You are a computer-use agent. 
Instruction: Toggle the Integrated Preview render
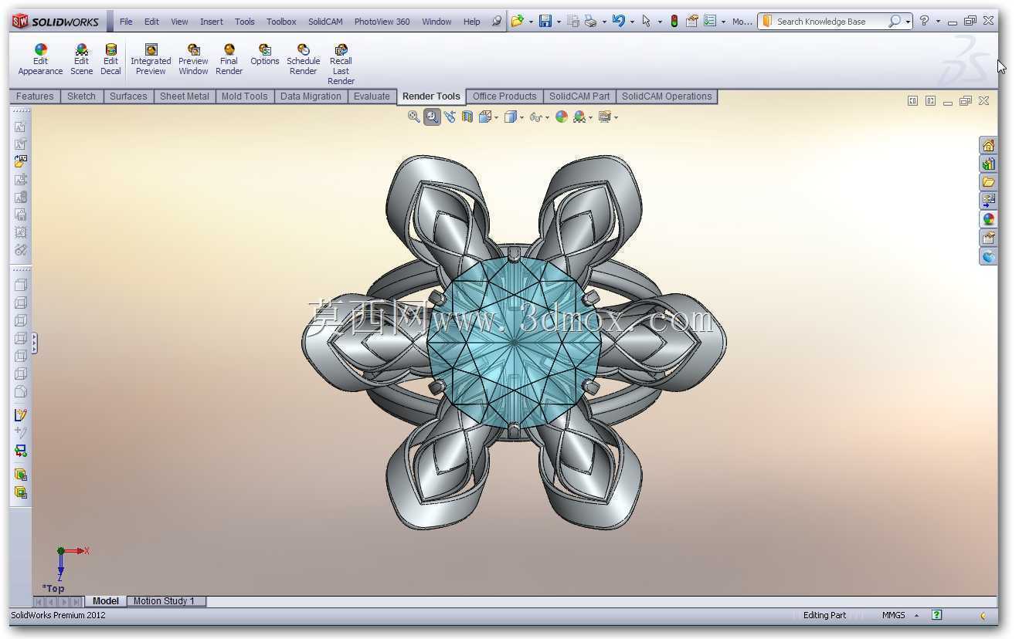click(x=151, y=59)
